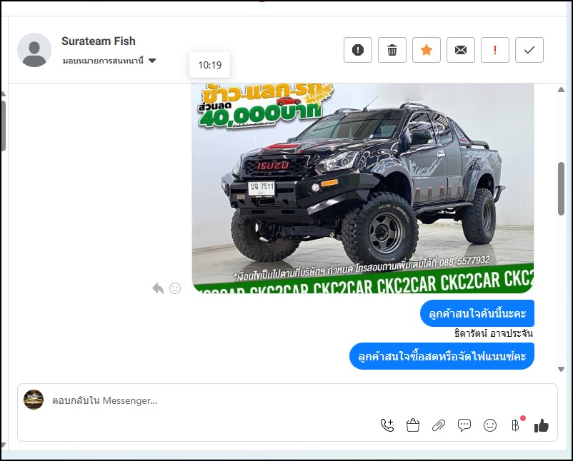Click sender name ธิดารัตน์ อาจประจัน
573x461 pixels.
point(493,333)
